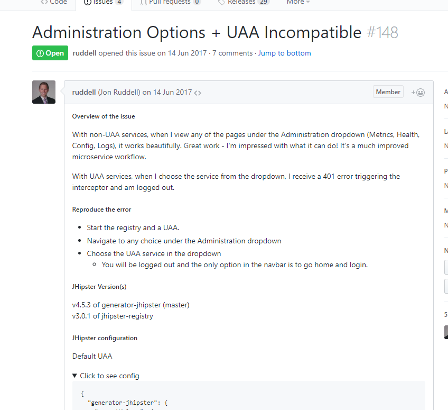Click the issue number #148

pyautogui.click(x=382, y=32)
